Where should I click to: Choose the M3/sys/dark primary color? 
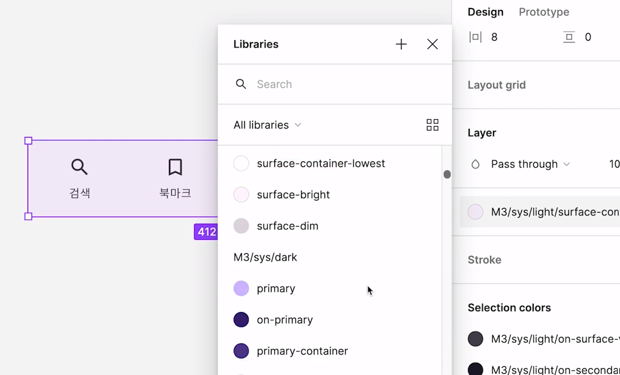pyautogui.click(x=330, y=288)
